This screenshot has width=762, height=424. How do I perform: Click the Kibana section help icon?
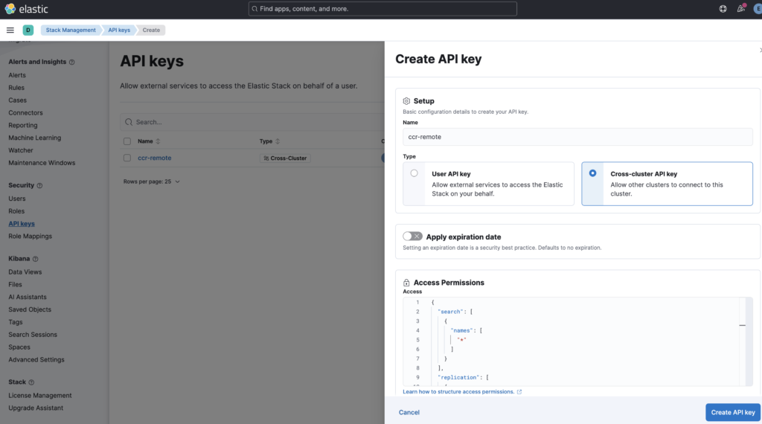pos(35,259)
